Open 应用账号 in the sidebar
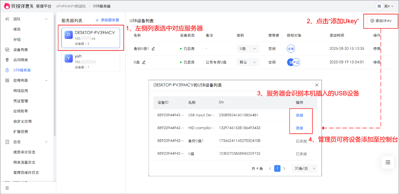399x194 pixels. 21,111
